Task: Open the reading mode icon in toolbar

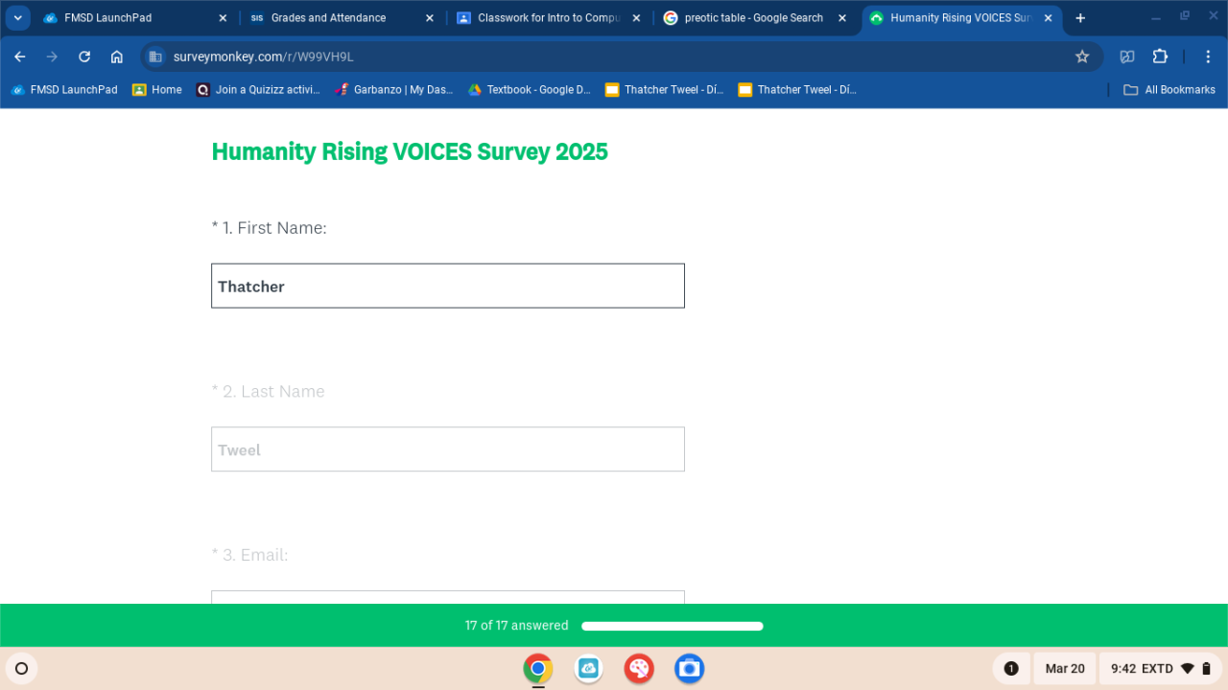Action: point(1127,57)
